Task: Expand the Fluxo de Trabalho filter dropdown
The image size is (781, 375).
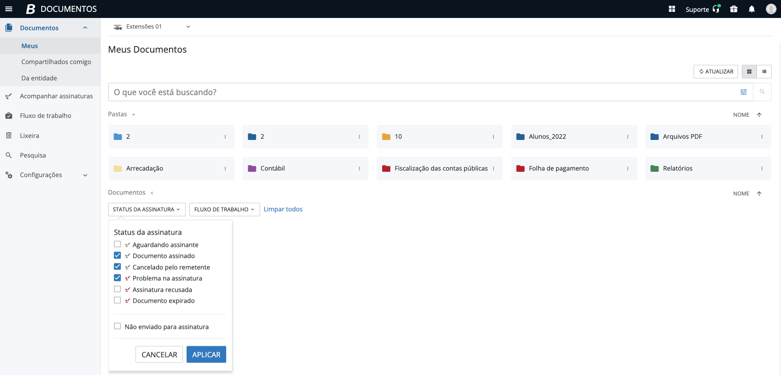Action: 224,209
